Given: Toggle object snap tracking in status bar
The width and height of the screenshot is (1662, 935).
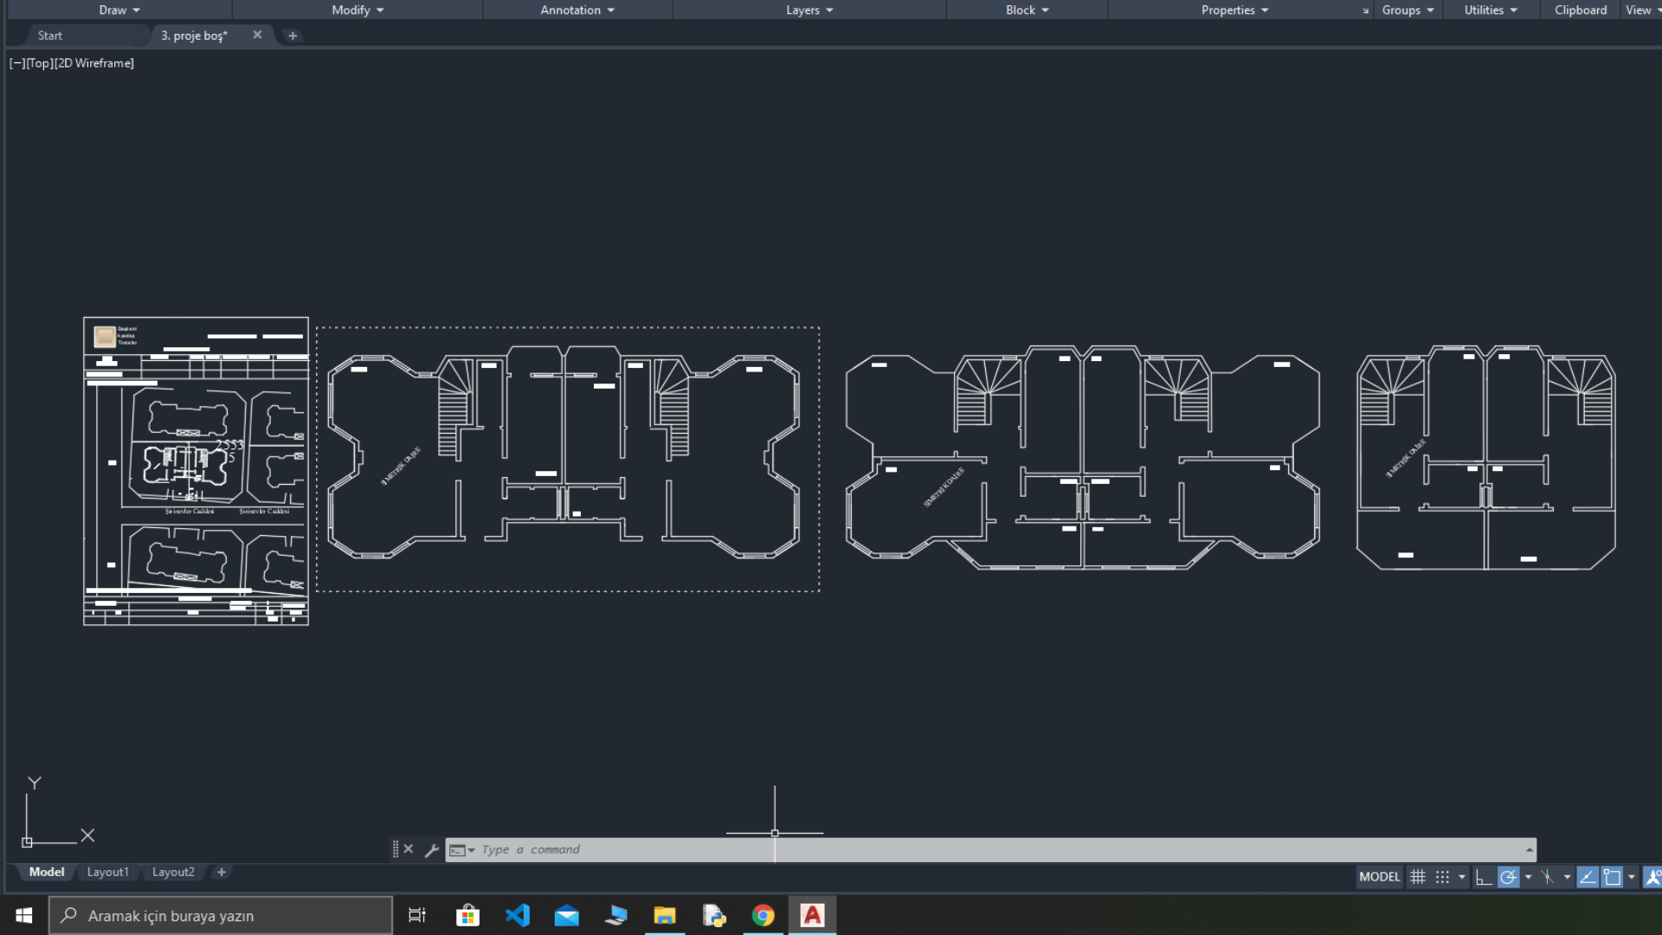Looking at the screenshot, I should click(1588, 877).
